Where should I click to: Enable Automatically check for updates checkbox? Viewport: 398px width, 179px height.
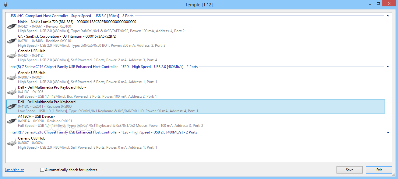pyautogui.click(x=42, y=170)
